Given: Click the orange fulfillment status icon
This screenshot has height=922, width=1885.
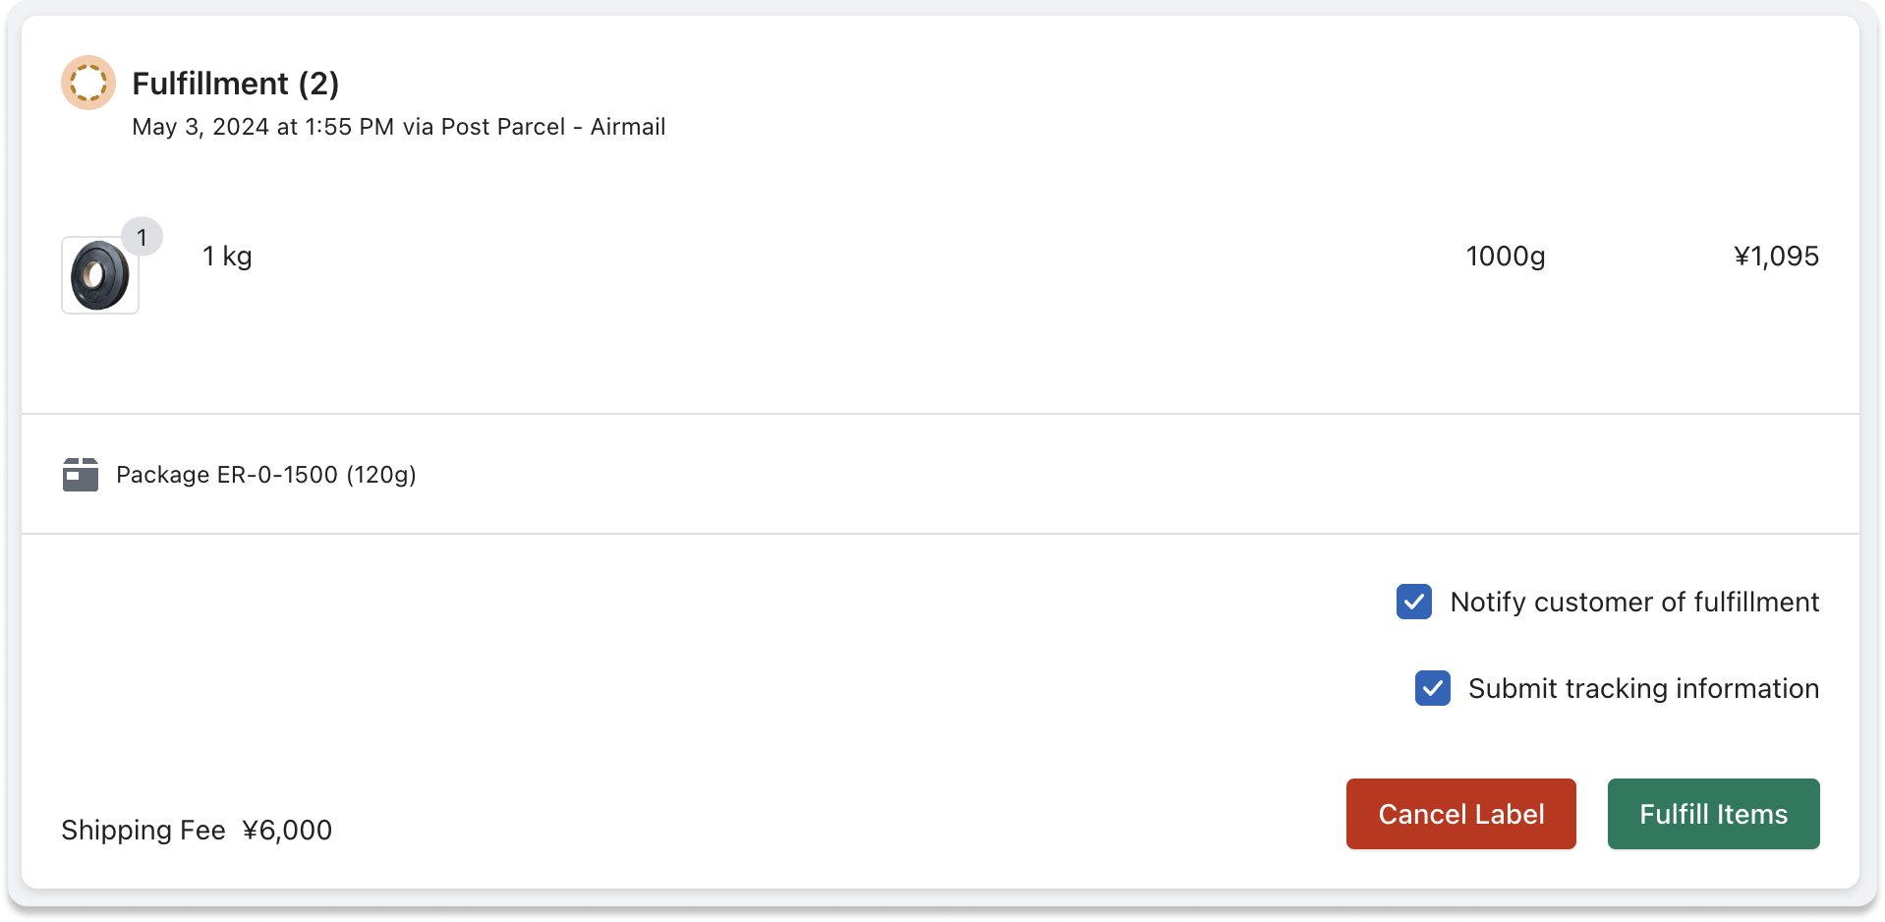Looking at the screenshot, I should point(88,83).
